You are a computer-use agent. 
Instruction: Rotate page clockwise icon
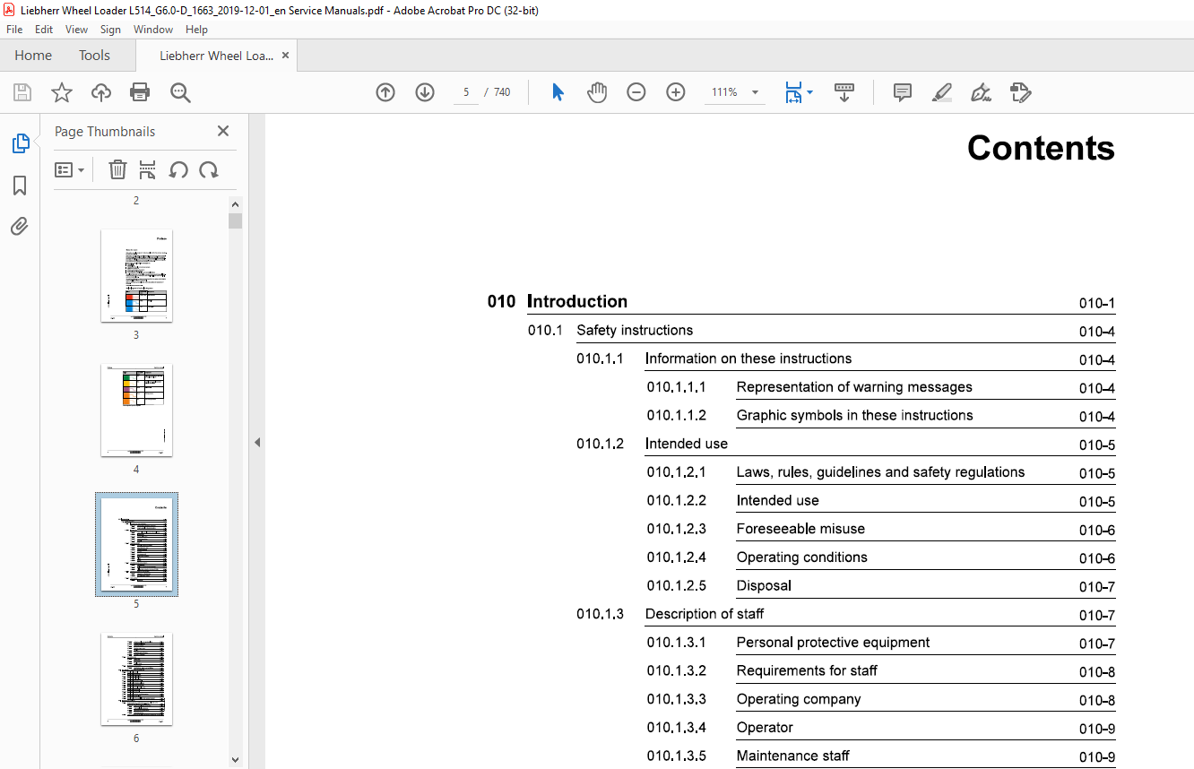click(x=209, y=169)
